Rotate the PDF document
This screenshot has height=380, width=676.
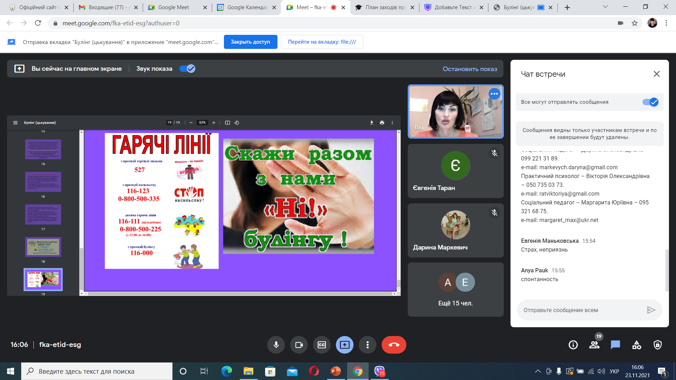[237, 122]
